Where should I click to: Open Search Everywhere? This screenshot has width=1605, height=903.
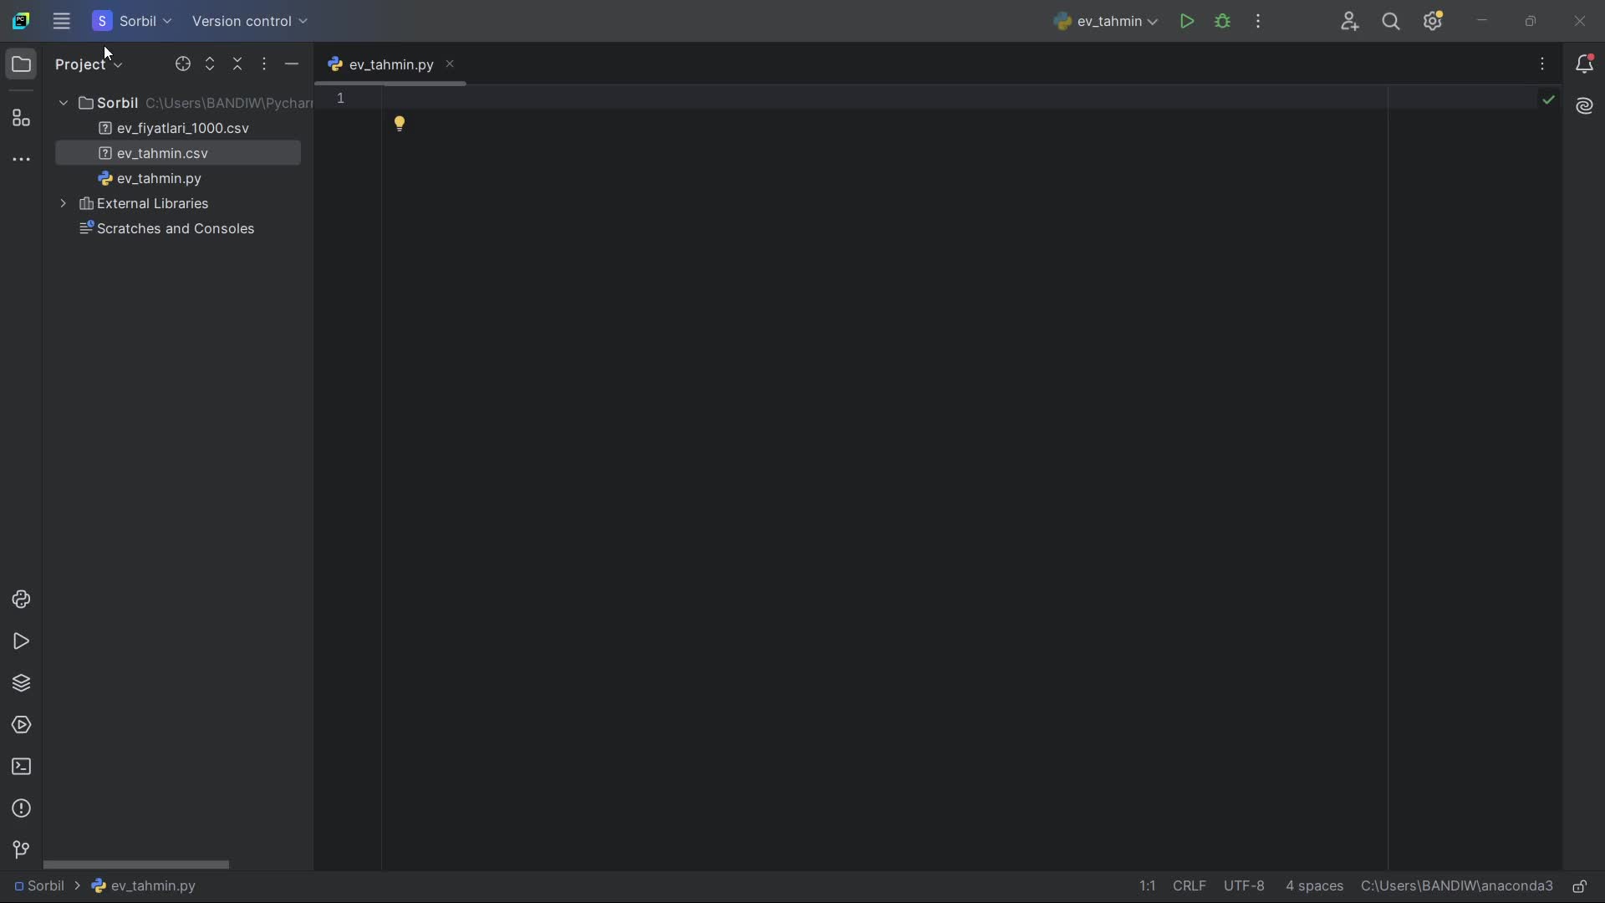click(x=1391, y=22)
